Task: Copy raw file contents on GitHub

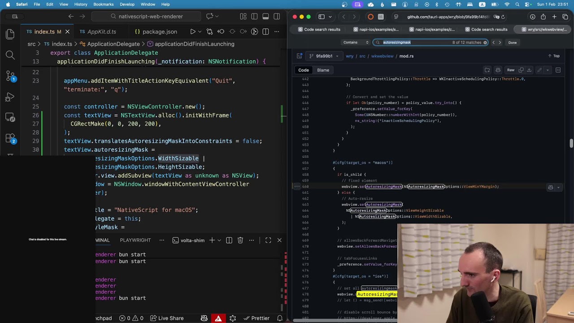Action: click(521, 70)
